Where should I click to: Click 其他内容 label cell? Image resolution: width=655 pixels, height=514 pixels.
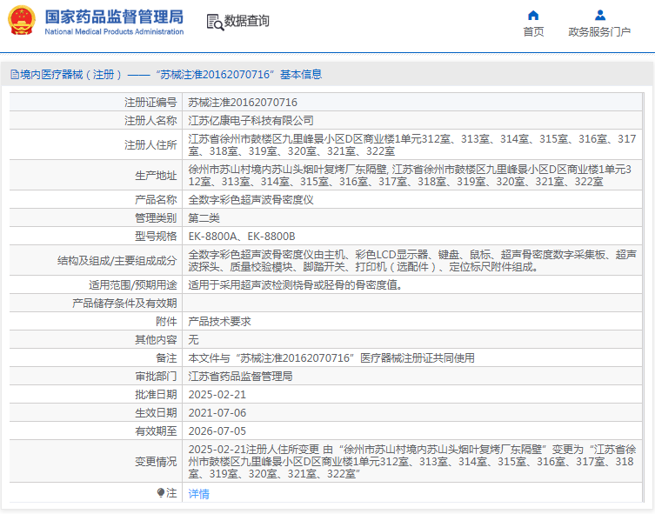click(x=96, y=339)
